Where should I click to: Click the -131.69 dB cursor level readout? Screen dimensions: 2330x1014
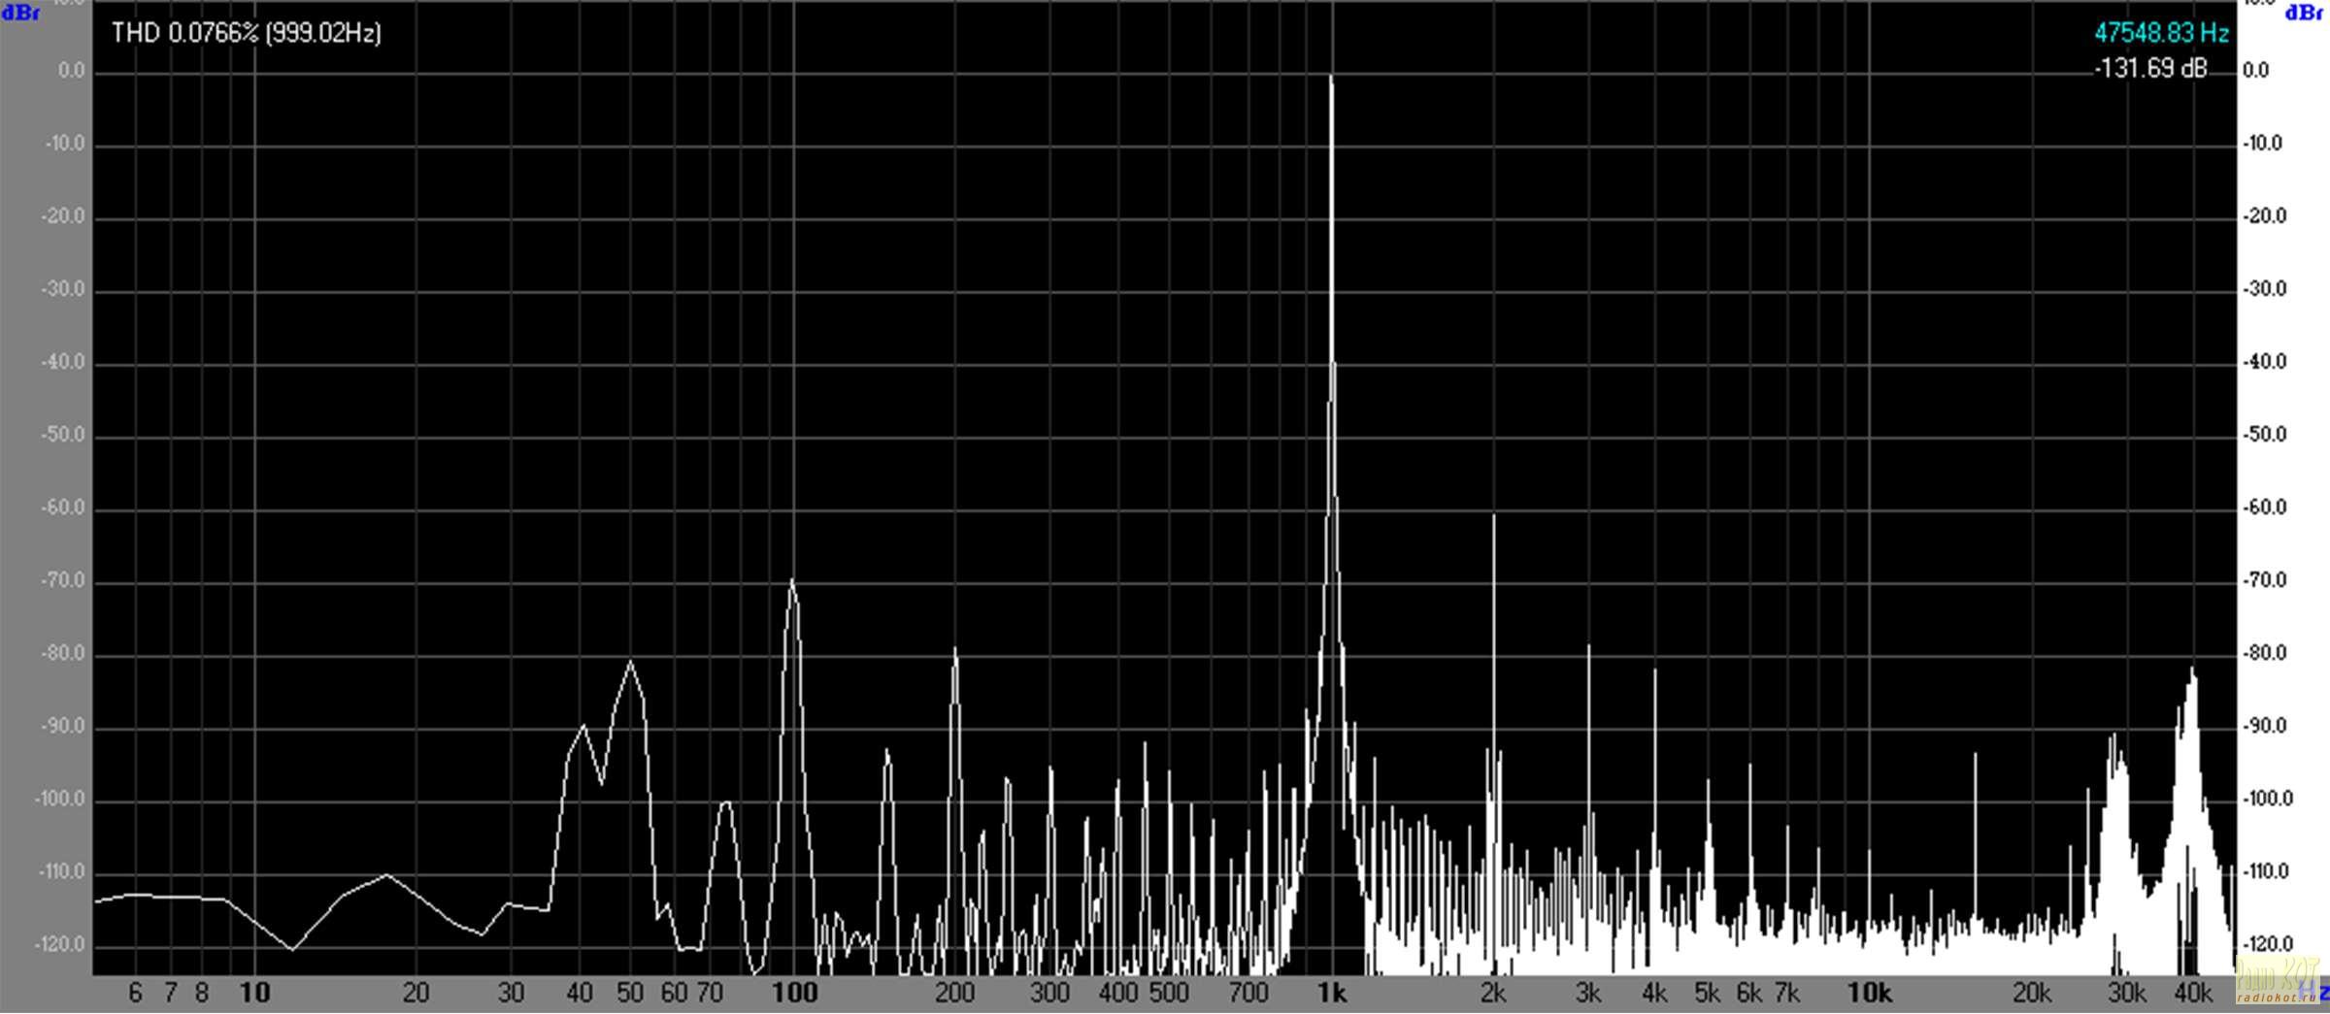[2151, 69]
